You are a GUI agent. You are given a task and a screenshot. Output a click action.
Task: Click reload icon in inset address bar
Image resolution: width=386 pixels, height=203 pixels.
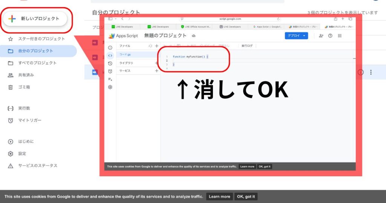tap(278, 19)
